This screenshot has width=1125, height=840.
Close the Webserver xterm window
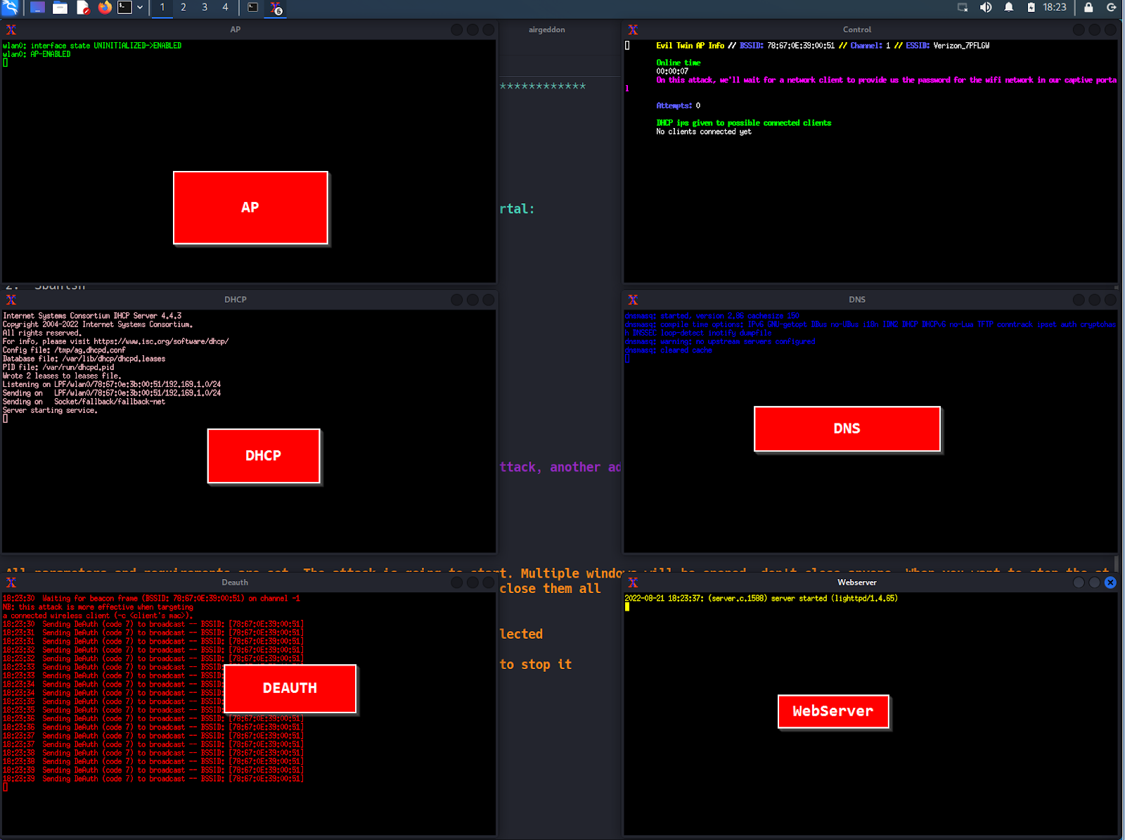pyautogui.click(x=1110, y=583)
